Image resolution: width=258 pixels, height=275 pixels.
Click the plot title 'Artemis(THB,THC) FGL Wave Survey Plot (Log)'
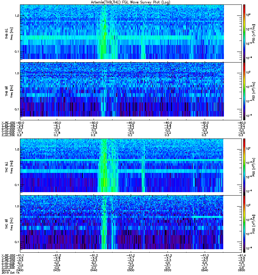pos(130,2)
